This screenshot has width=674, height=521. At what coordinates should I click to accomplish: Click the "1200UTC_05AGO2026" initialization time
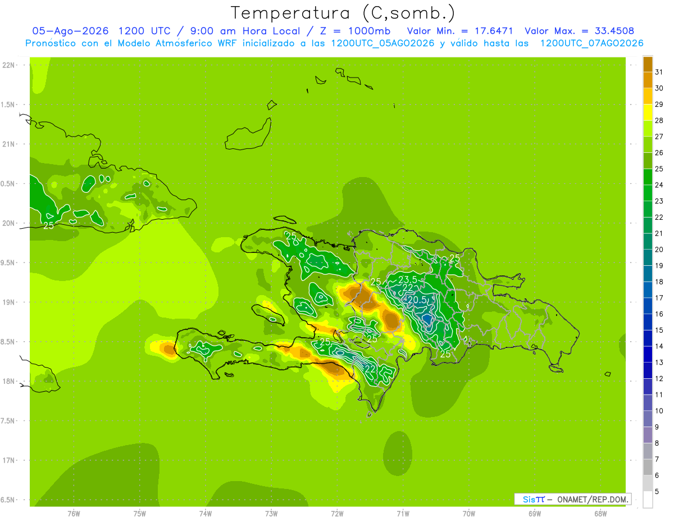click(383, 43)
